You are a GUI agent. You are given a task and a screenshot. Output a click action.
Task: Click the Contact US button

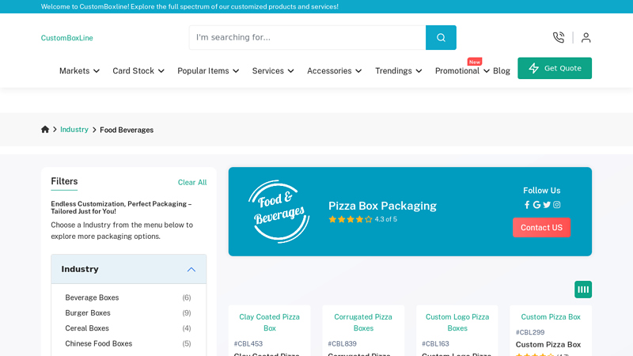(541, 228)
